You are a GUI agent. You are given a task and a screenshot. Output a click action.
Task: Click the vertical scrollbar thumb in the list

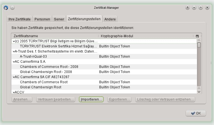(199, 65)
